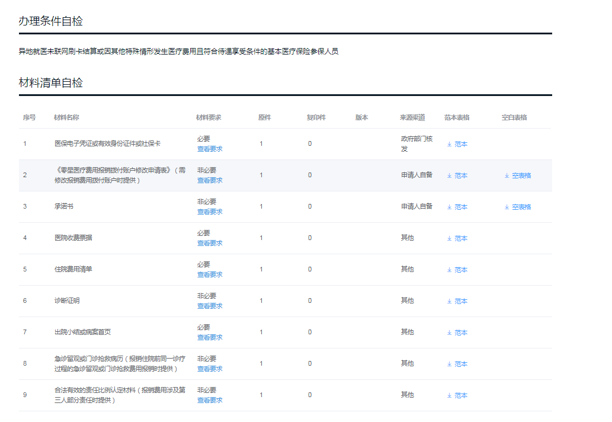Click download icon for 医保电子凭证 sample
Image resolution: width=612 pixels, height=422 pixels.
(x=449, y=144)
